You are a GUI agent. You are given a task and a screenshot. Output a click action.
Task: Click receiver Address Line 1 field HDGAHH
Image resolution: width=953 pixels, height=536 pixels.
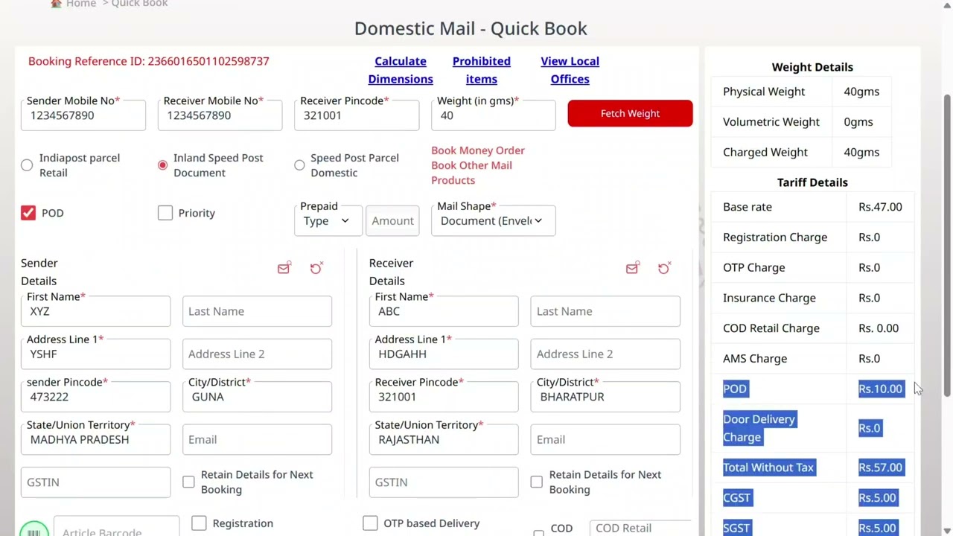444,354
